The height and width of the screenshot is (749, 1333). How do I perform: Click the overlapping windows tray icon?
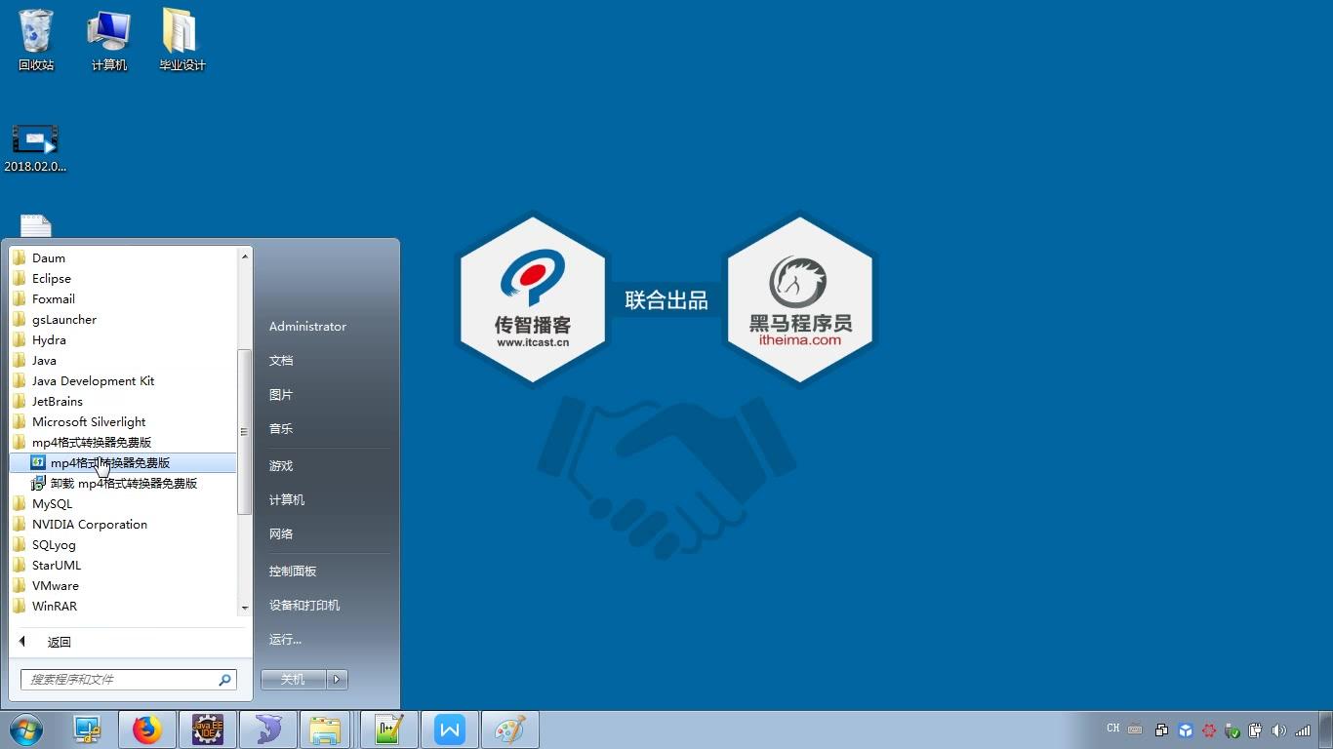[1162, 729]
